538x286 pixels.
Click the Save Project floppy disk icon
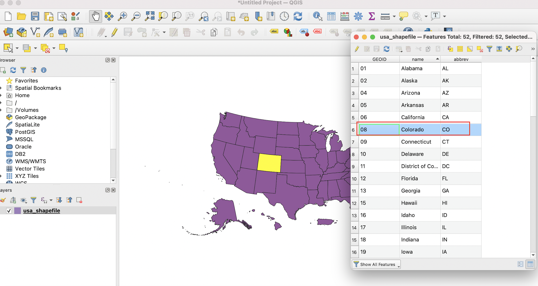pyautogui.click(x=35, y=16)
